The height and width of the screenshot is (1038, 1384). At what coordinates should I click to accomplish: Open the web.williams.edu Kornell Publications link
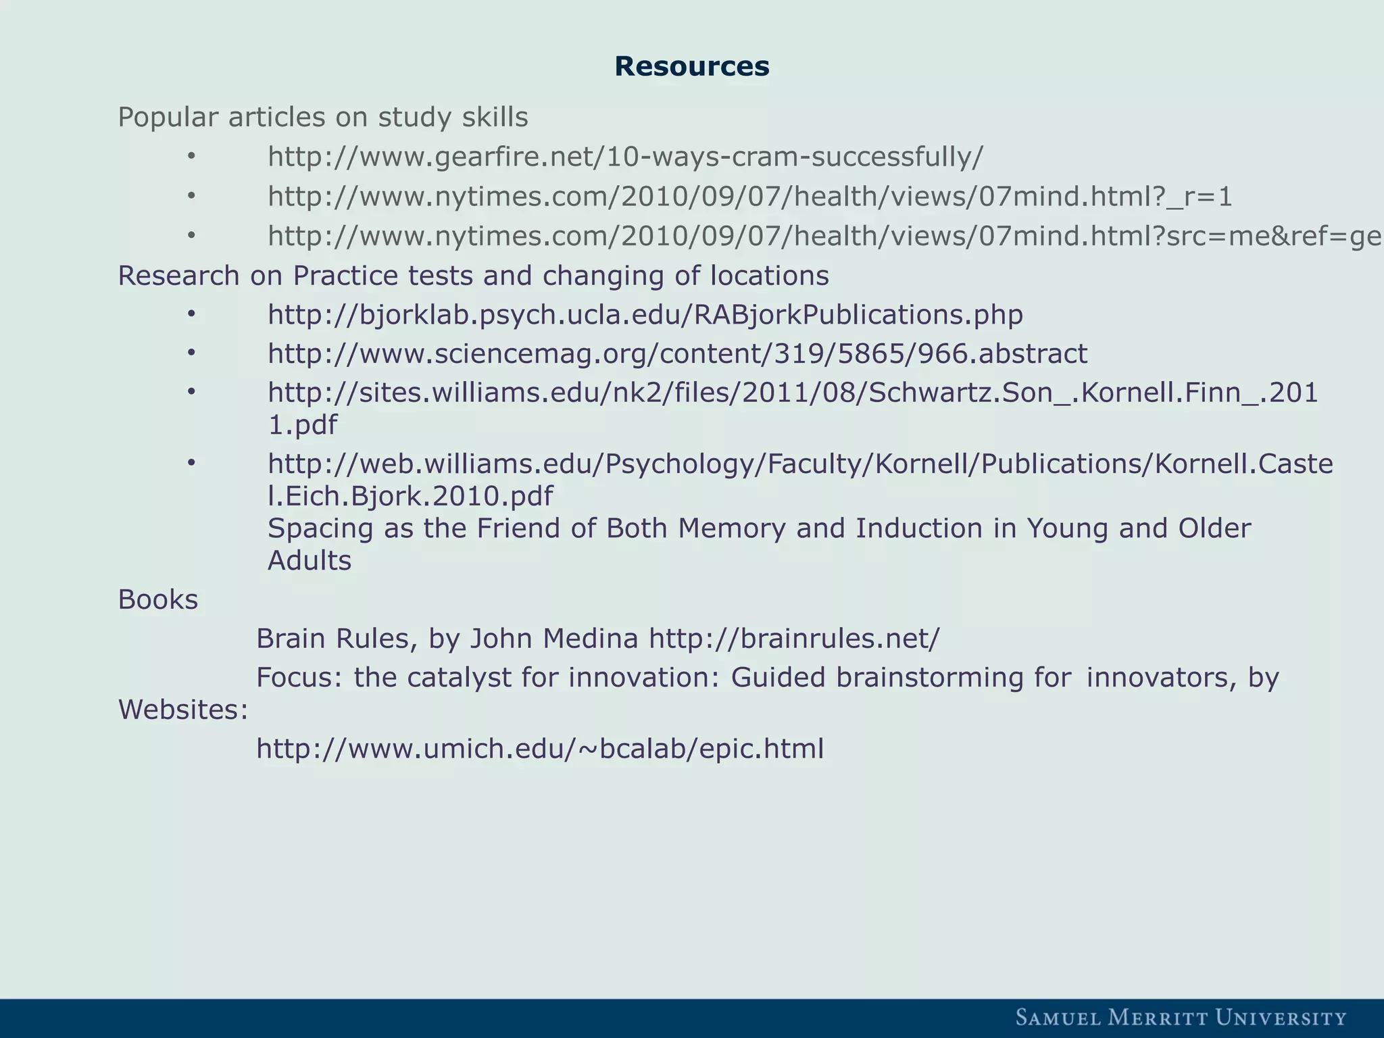tap(800, 480)
